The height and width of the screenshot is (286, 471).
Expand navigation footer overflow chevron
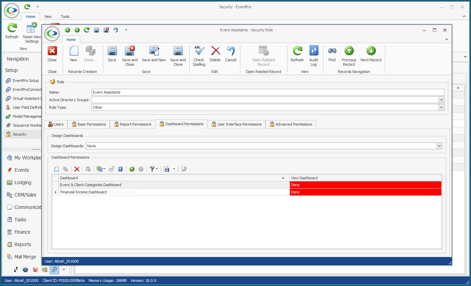click(x=64, y=269)
